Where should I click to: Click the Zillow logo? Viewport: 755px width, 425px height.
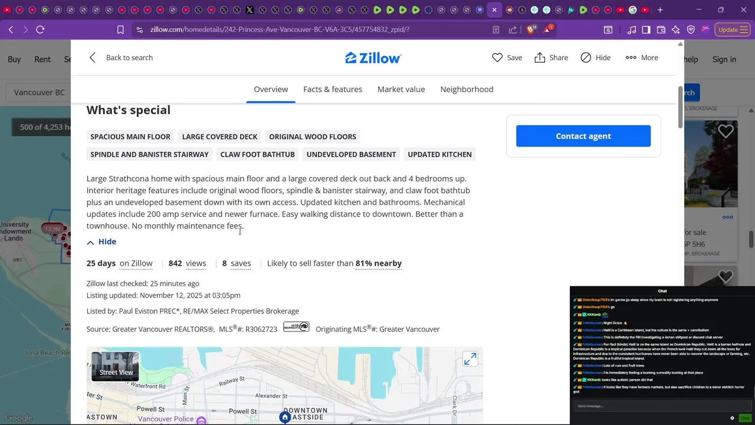373,58
